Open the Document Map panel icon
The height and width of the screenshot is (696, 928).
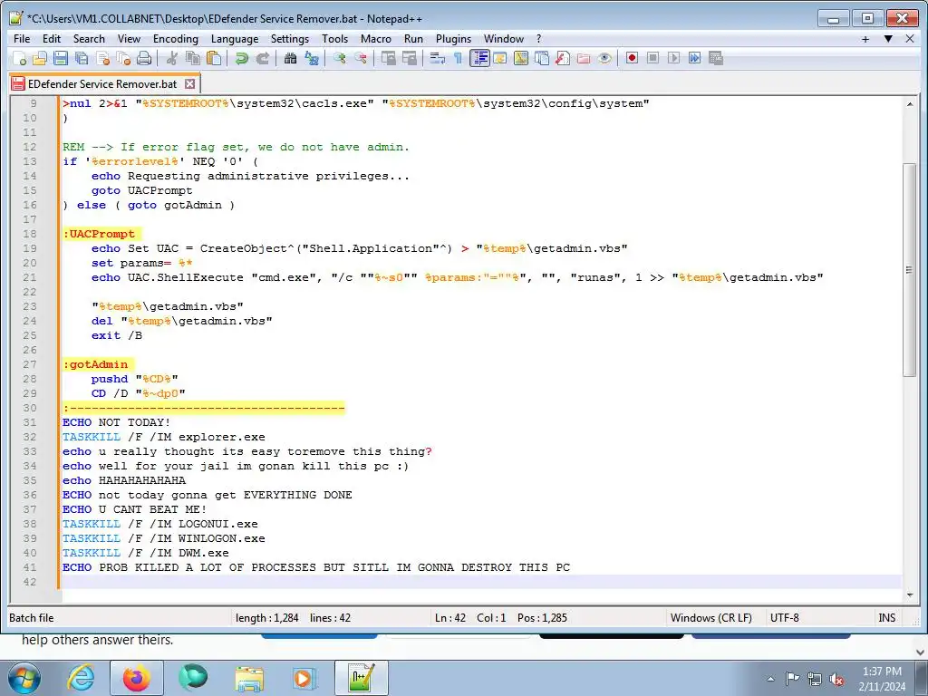point(521,58)
